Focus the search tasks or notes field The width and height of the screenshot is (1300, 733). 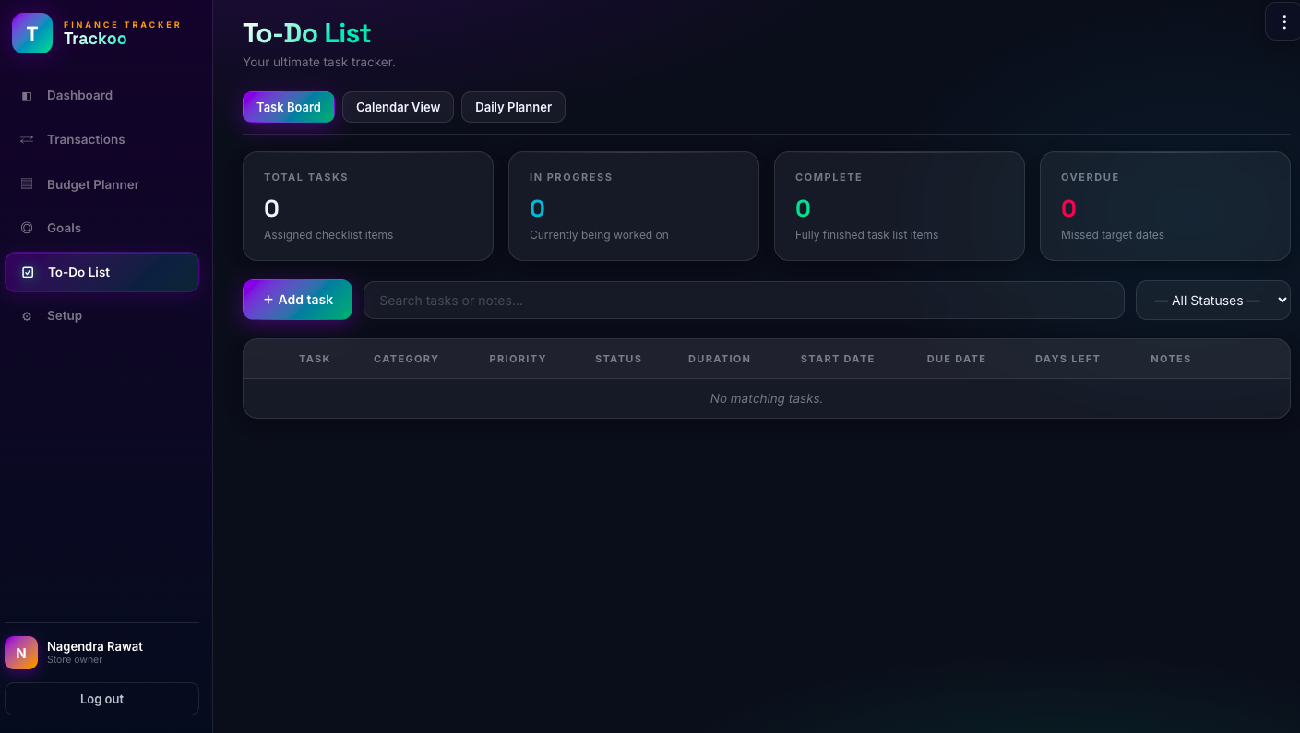pyautogui.click(x=744, y=301)
